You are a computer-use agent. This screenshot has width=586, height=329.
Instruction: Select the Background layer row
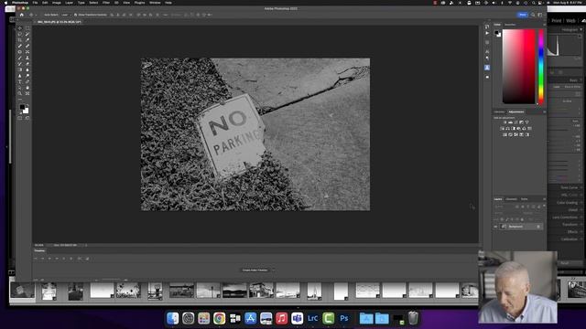(x=518, y=227)
